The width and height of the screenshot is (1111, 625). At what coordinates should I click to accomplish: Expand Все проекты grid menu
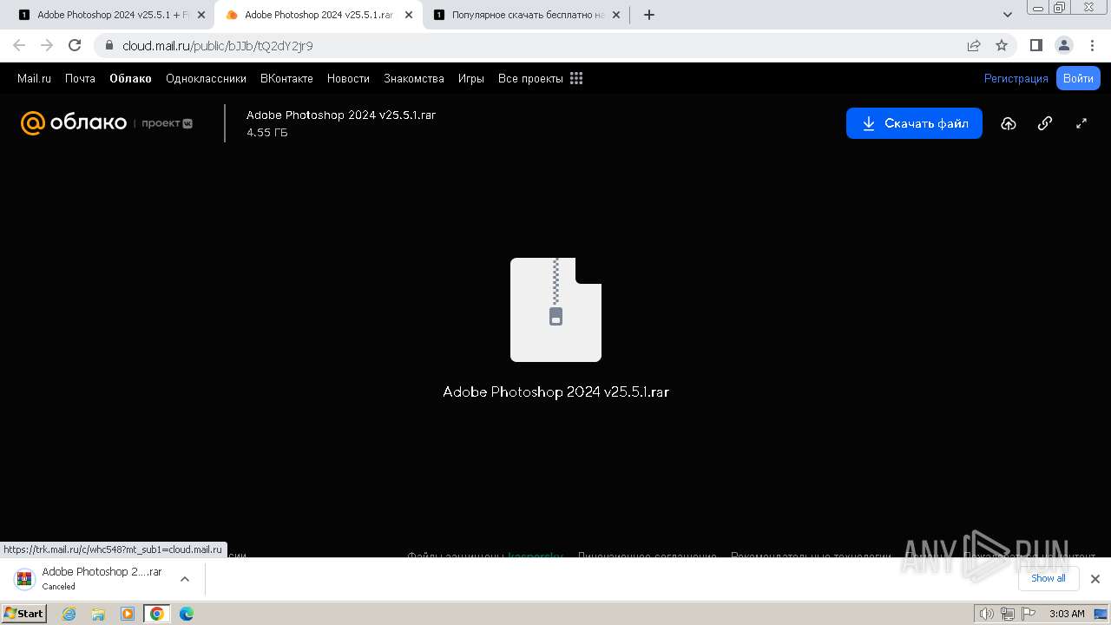[540, 78]
